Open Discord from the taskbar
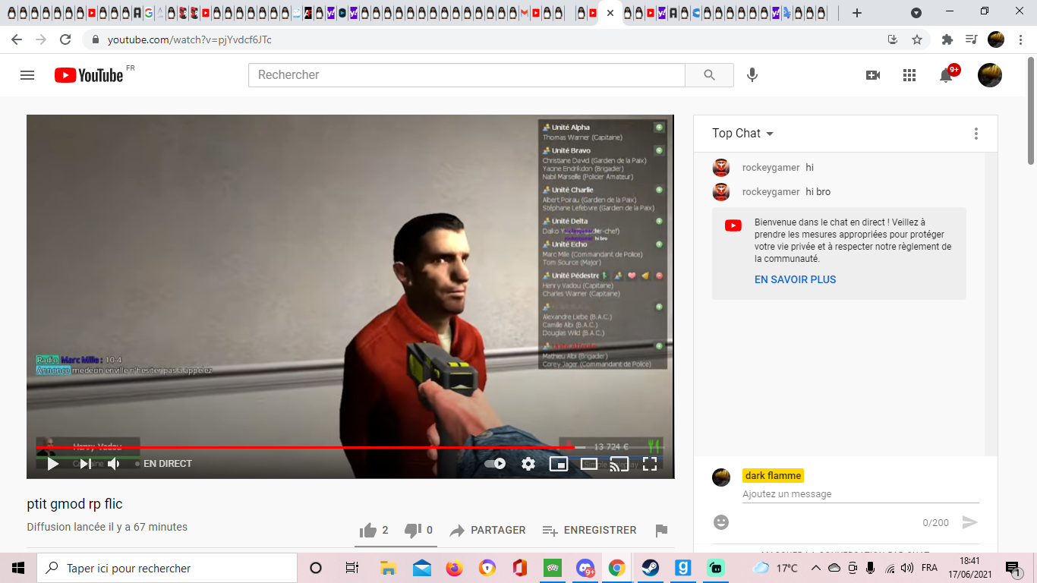This screenshot has width=1037, height=583. (585, 568)
